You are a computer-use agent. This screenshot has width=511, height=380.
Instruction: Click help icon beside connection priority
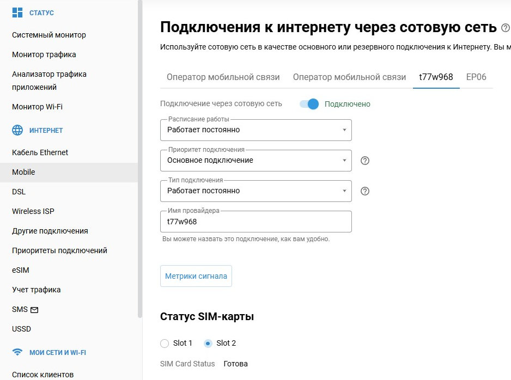tap(366, 161)
